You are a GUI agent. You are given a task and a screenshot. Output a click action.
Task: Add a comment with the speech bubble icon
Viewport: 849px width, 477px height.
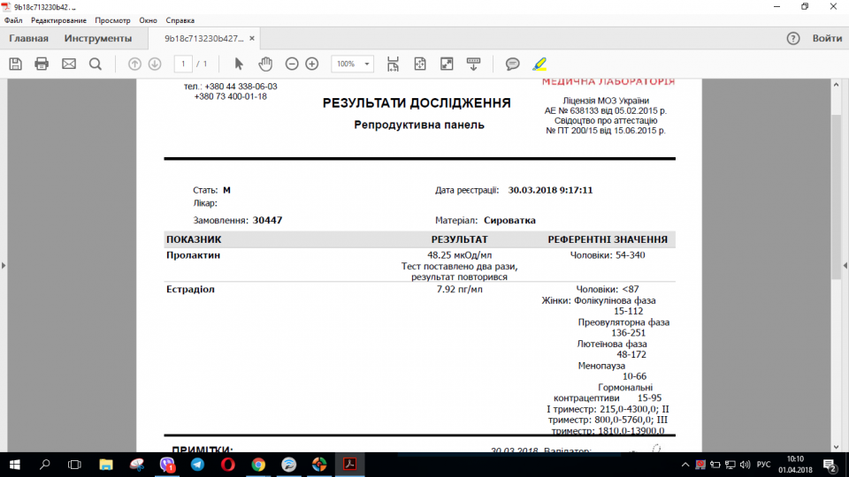(x=512, y=64)
